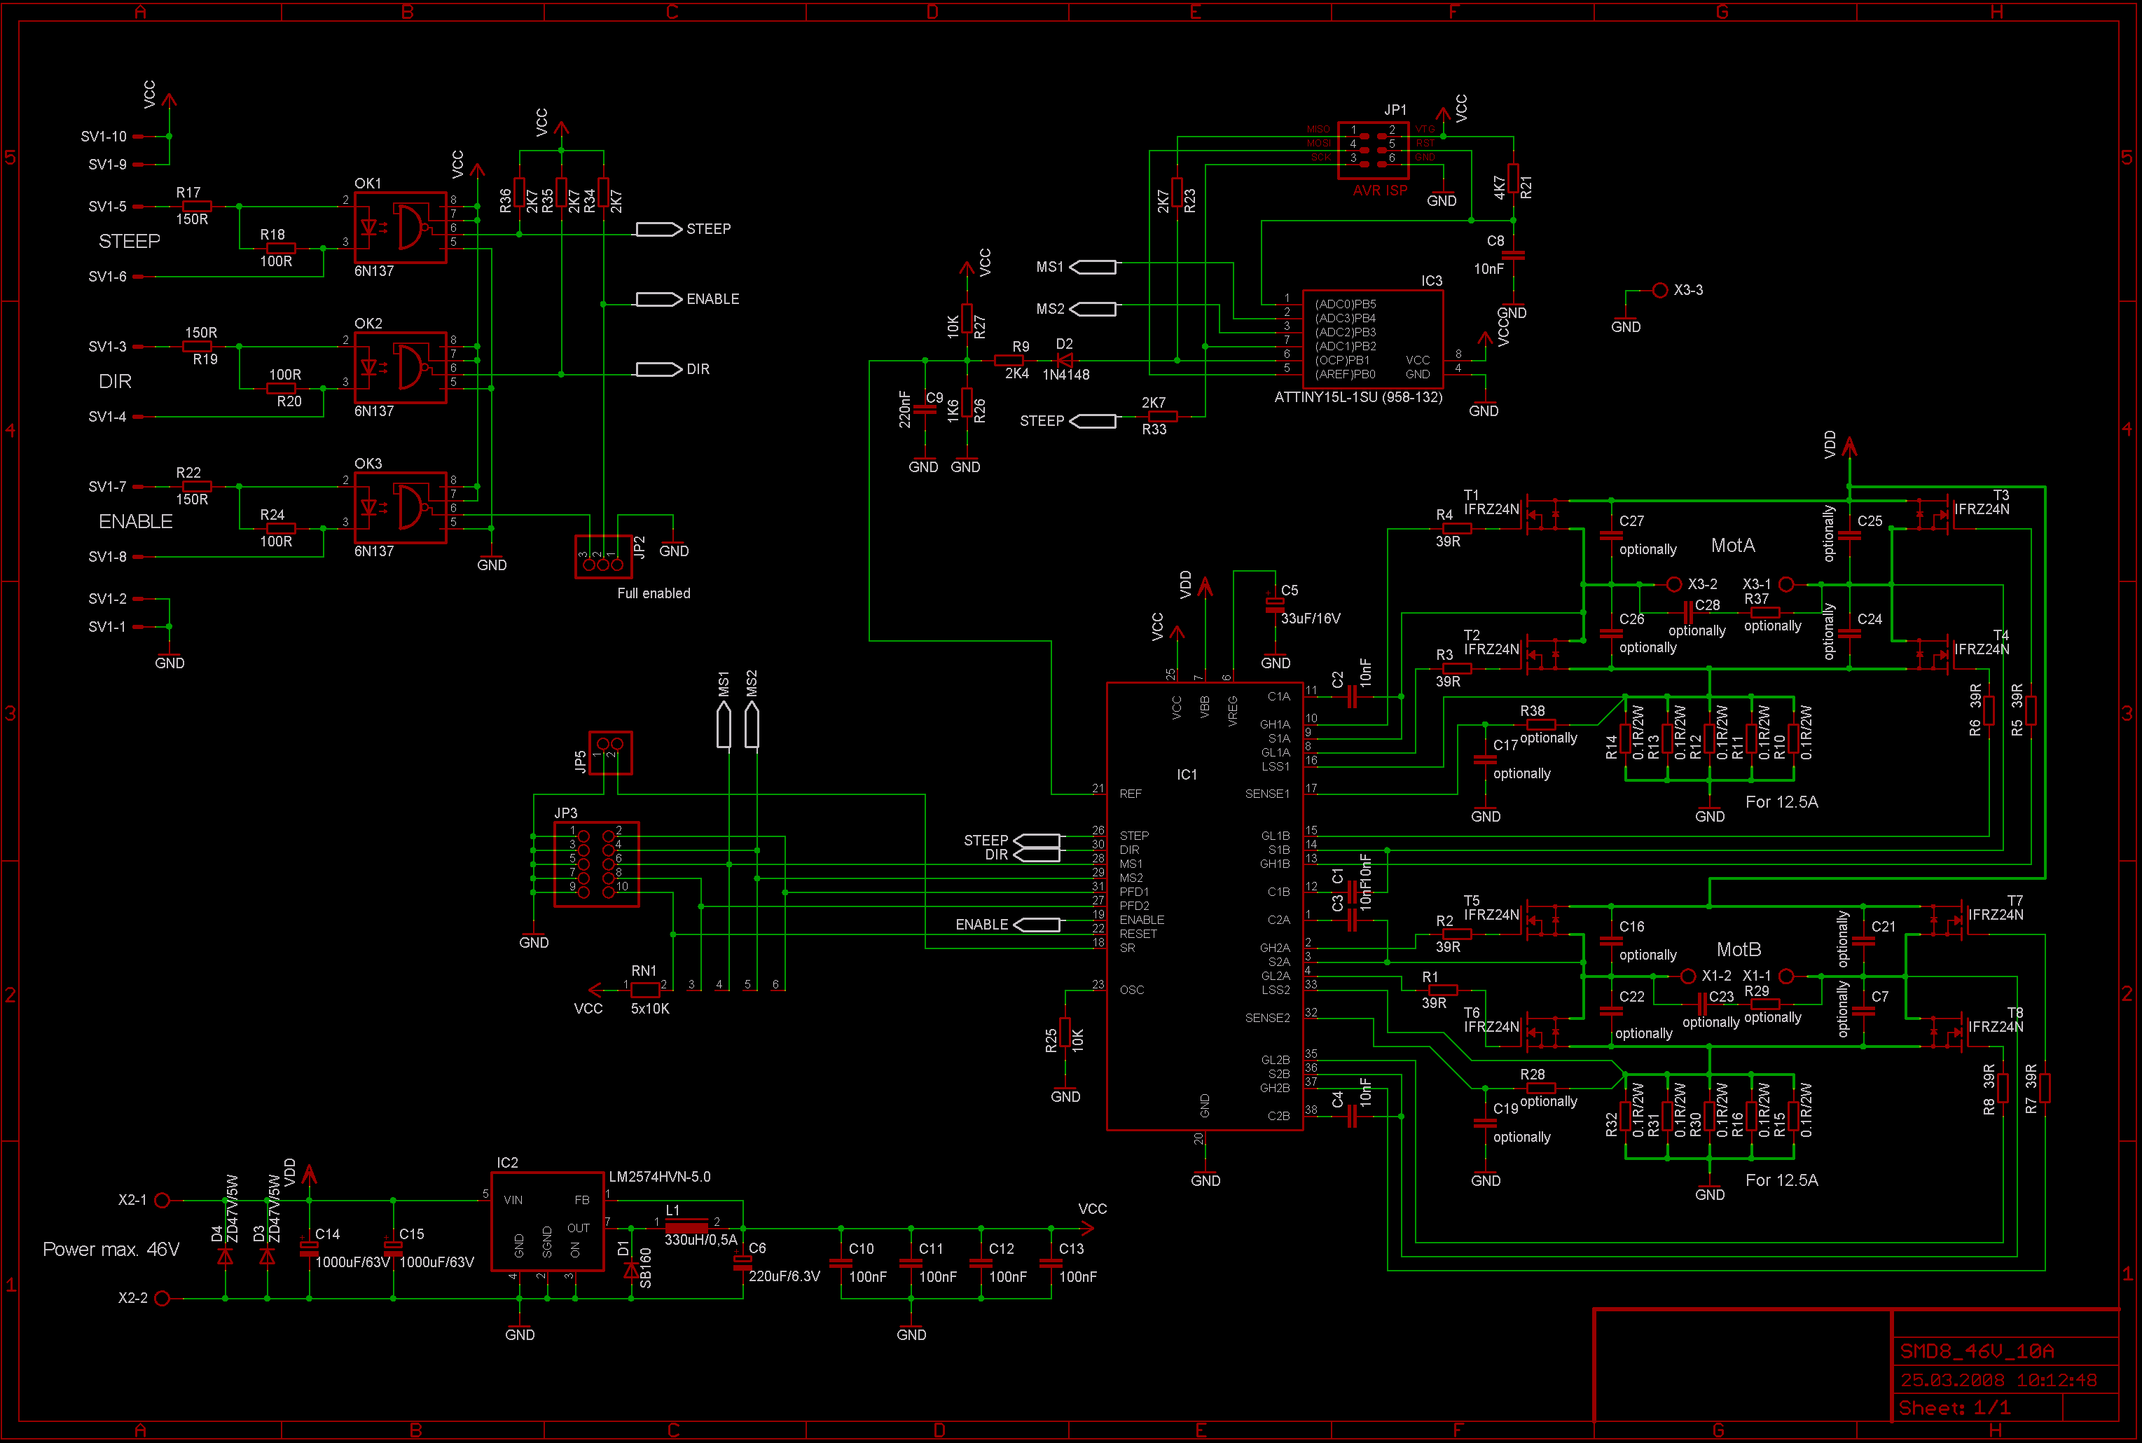Select the R17 150R resistor

click(x=196, y=206)
